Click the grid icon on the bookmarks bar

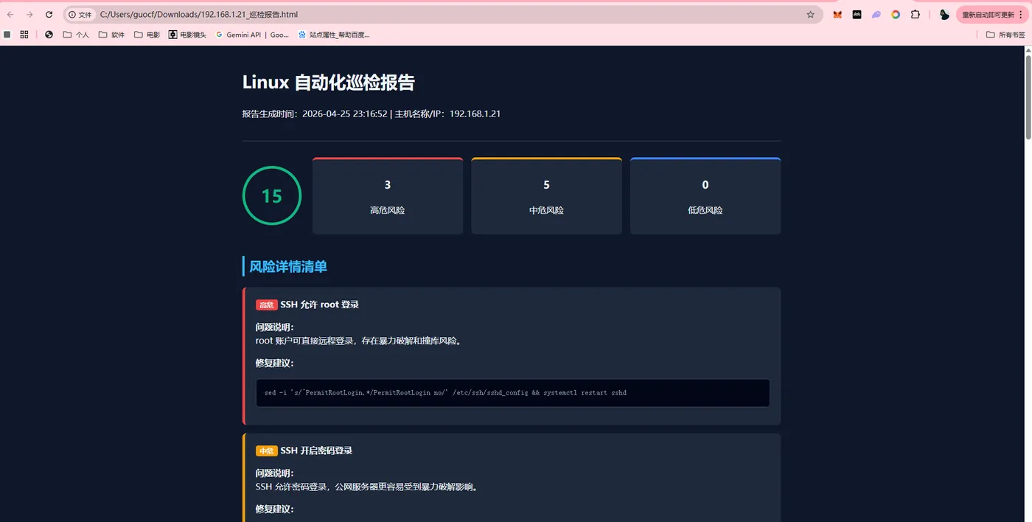(24, 34)
